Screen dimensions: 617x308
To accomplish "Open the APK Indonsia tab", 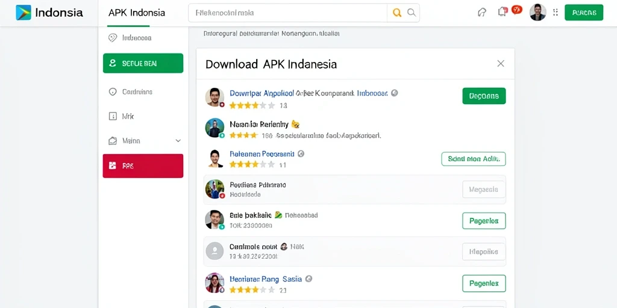I will (x=137, y=13).
